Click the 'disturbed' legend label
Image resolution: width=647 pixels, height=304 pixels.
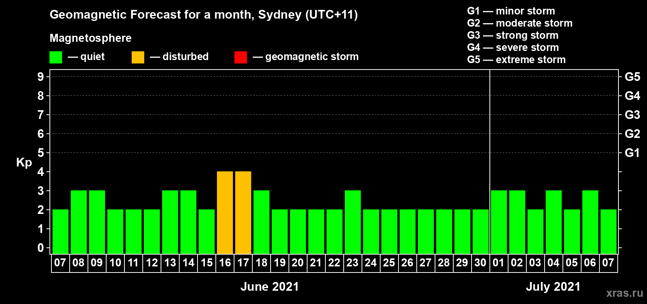[x=185, y=57]
